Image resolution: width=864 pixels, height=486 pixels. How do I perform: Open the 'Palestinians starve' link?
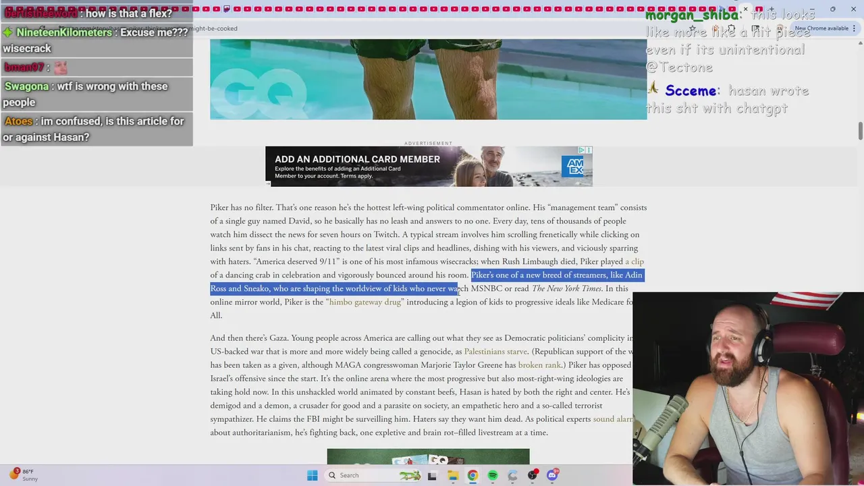tap(495, 351)
